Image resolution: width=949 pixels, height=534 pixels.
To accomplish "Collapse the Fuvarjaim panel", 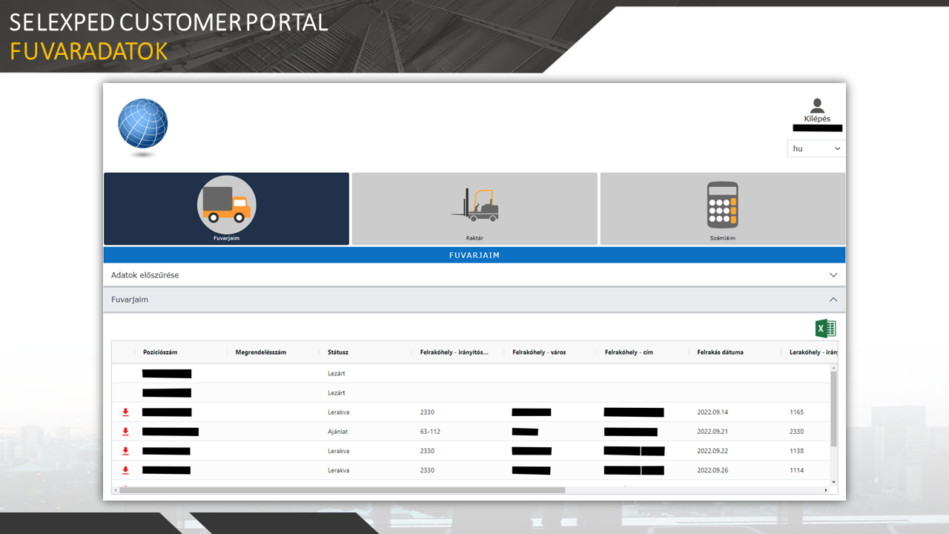I will point(474,300).
